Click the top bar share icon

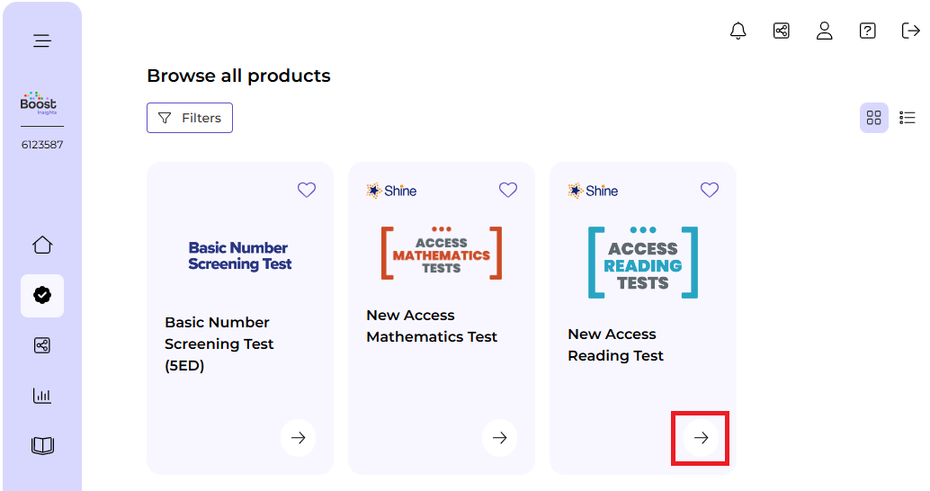coord(782,31)
